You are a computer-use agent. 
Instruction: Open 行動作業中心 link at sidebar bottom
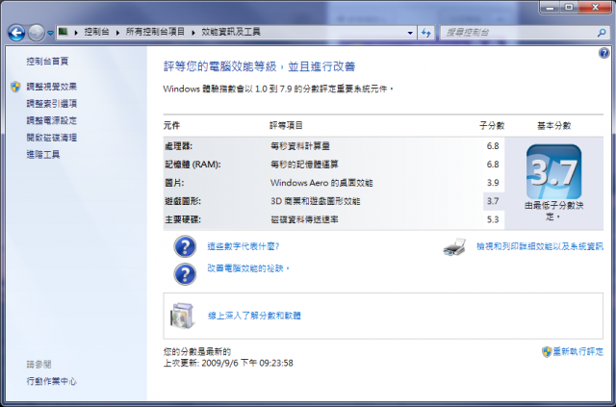(51, 381)
